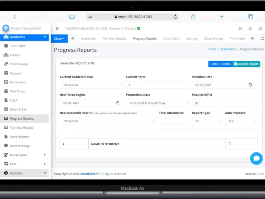Click the Pass Mark(%) input field

223,103
